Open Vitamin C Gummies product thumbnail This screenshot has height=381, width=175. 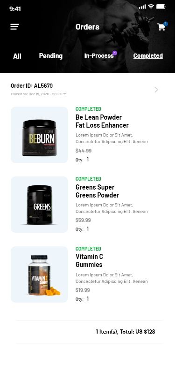39,274
